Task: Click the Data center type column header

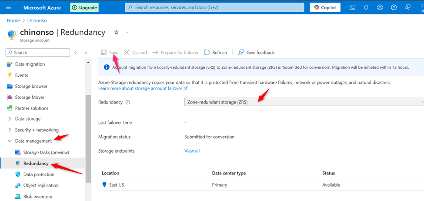Action: tap(229, 173)
